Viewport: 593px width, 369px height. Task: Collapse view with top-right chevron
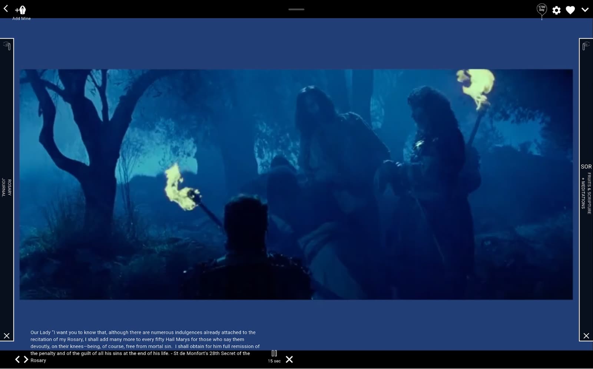point(585,10)
